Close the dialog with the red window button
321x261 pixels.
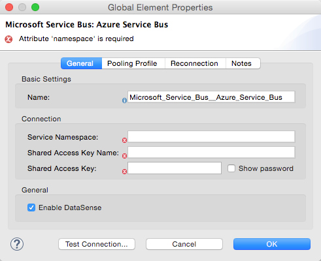(9, 7)
